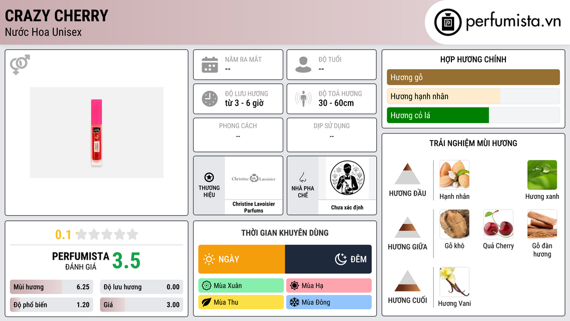This screenshot has height=321, width=570.
Task: Click the Nước Hoa Unisex subtitle
Action: [43, 32]
